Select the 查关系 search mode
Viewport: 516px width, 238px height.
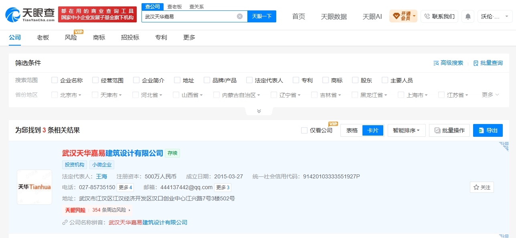pos(196,7)
